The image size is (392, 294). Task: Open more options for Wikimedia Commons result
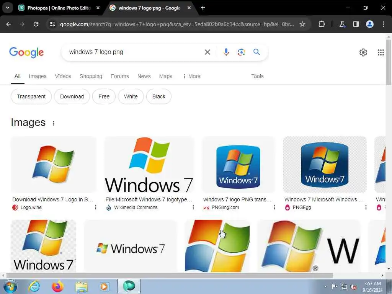pyautogui.click(x=193, y=207)
